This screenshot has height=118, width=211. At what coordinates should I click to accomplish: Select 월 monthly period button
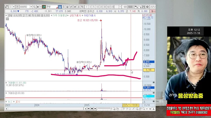(67, 7)
